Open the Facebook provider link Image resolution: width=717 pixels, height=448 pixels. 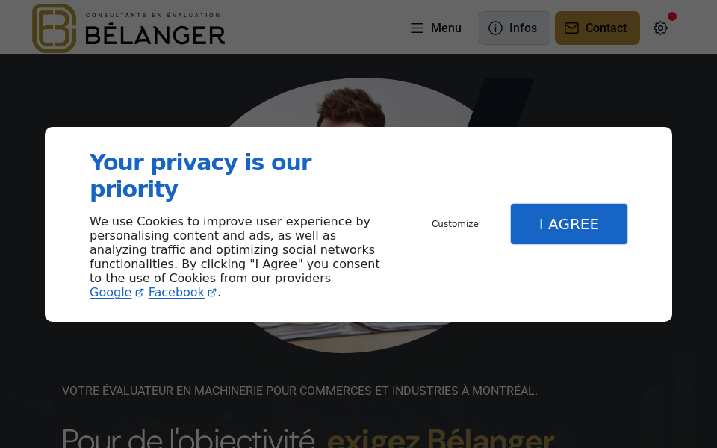click(176, 293)
